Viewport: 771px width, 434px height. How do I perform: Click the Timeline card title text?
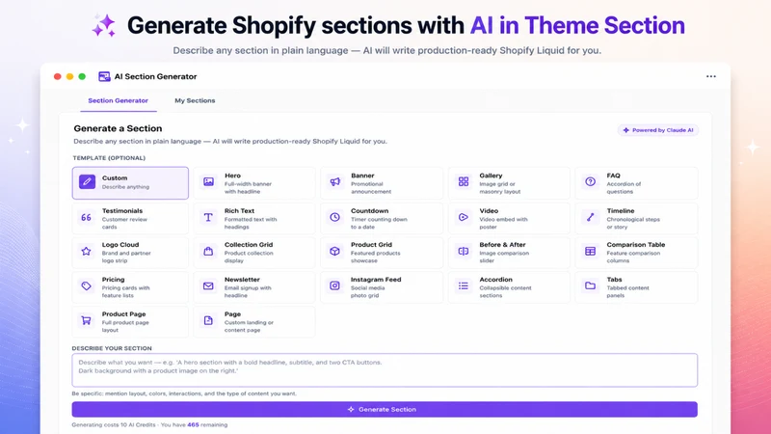coord(621,211)
